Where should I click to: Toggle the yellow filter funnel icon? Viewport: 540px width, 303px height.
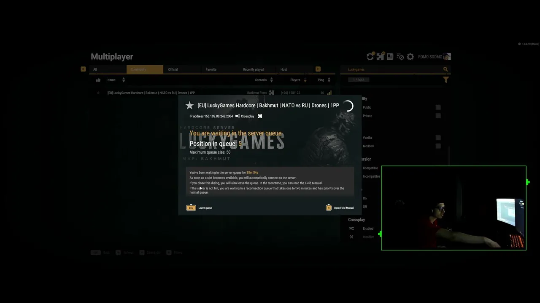tap(446, 80)
